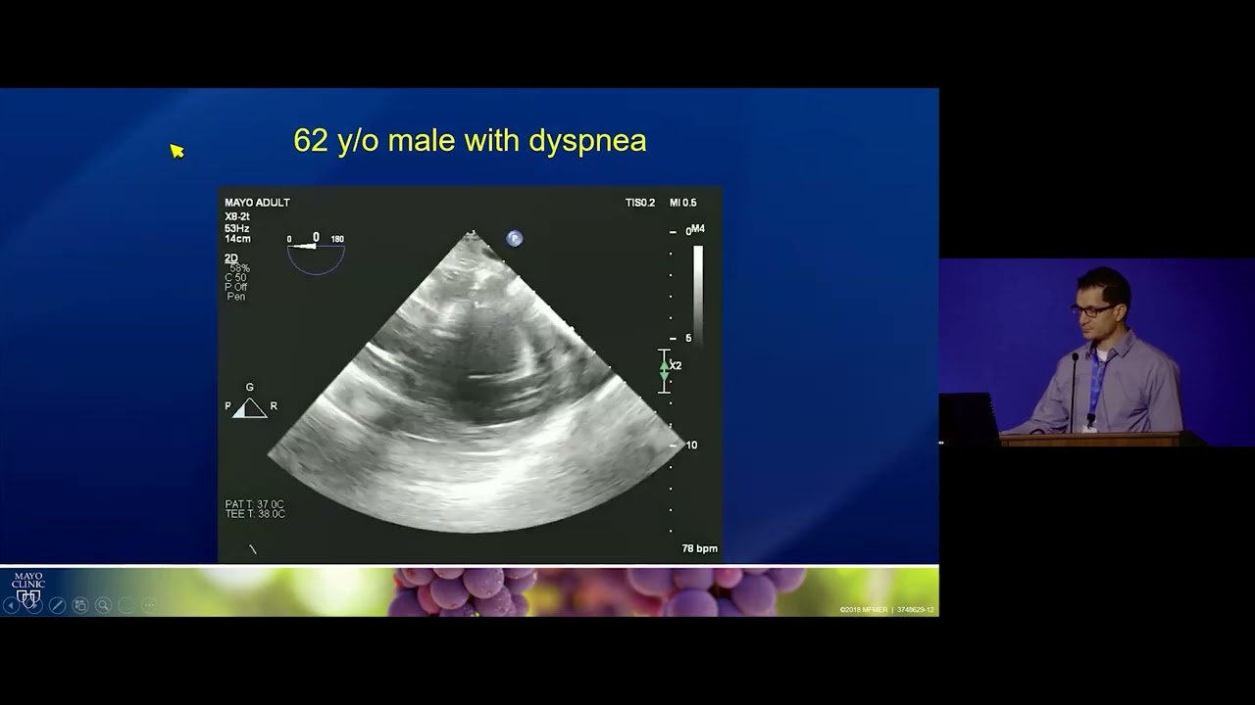The image size is (1255, 705).
Task: Click slide title '62 y/o male with dyspnea'
Action: (470, 140)
